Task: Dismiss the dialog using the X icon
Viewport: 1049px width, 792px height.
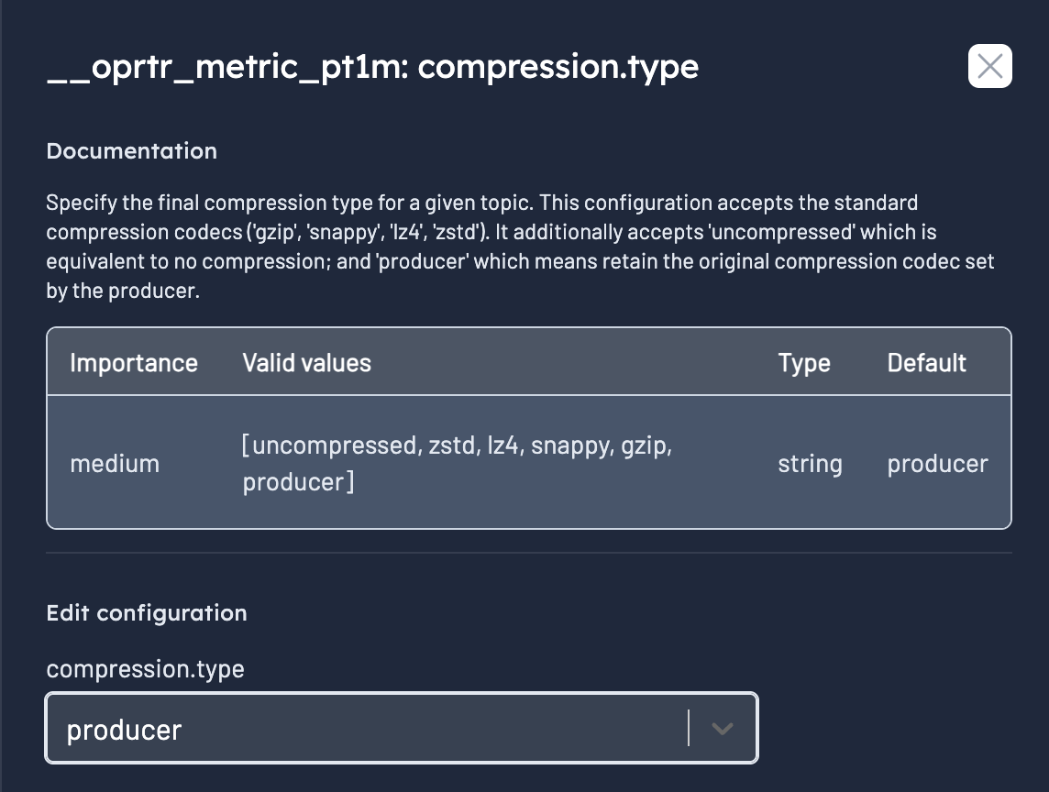Action: tap(989, 66)
